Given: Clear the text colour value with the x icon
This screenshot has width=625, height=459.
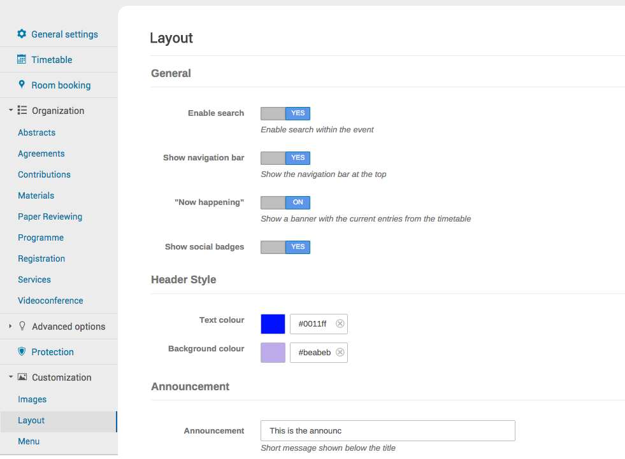Looking at the screenshot, I should tap(340, 323).
